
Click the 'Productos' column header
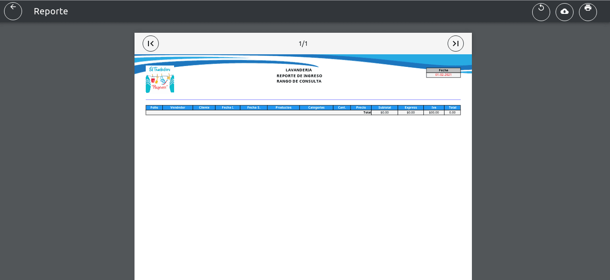click(x=283, y=108)
